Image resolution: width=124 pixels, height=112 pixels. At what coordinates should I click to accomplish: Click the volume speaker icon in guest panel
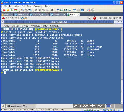120,18
